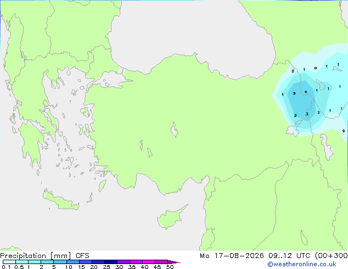This screenshot has height=269, width=348.
Task: Click the 1–2 mm legend swatch
Action: click(35, 262)
